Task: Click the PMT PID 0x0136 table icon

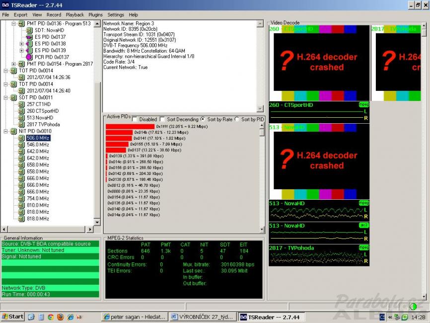Action: click(x=21, y=23)
